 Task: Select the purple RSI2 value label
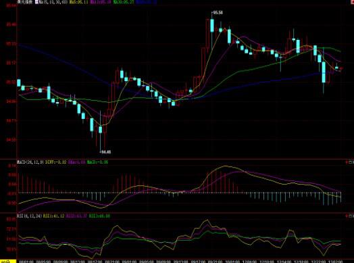tap(76, 216)
